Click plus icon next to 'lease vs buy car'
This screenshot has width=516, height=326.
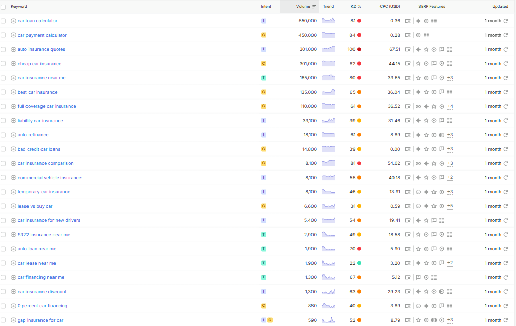tap(13, 206)
